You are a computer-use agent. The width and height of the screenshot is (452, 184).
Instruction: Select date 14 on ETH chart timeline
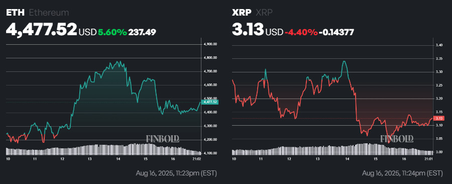pyautogui.click(x=118, y=159)
